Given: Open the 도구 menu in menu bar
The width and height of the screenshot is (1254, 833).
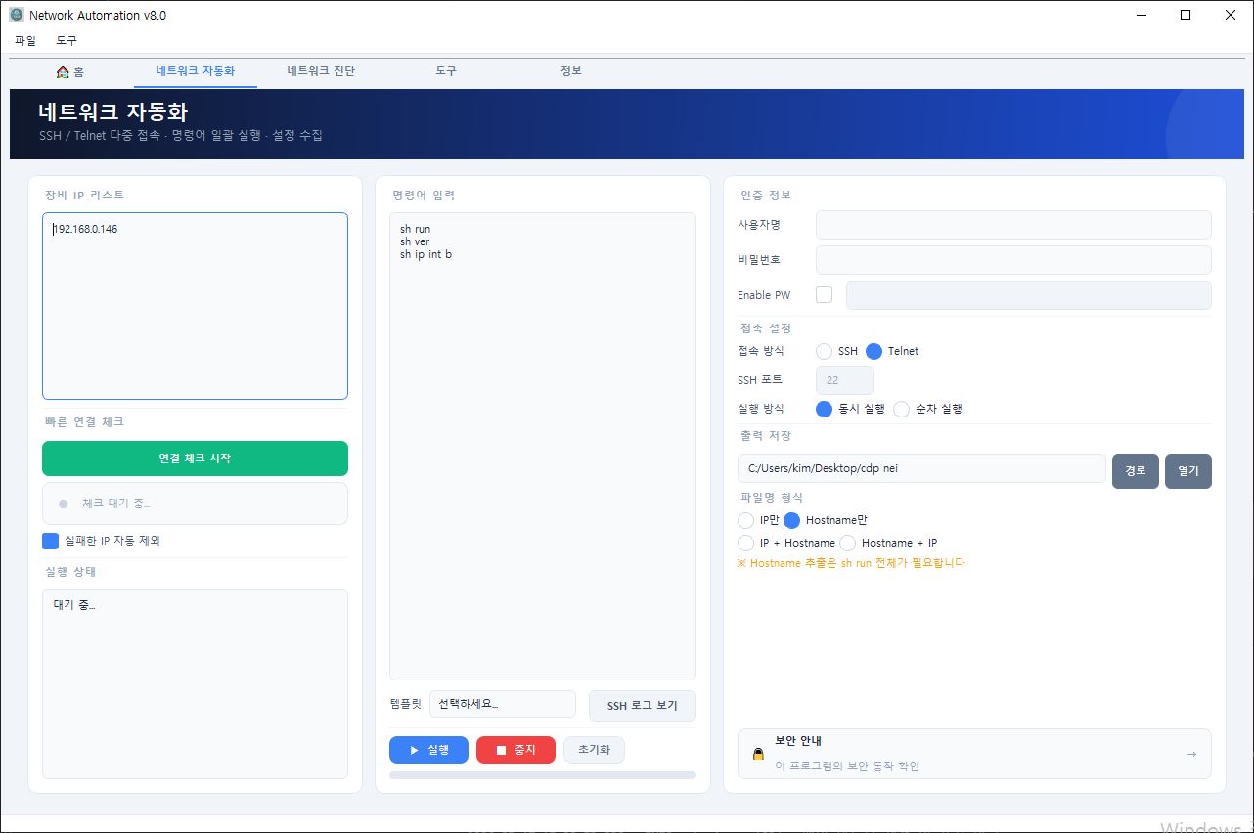Looking at the screenshot, I should pyautogui.click(x=67, y=41).
